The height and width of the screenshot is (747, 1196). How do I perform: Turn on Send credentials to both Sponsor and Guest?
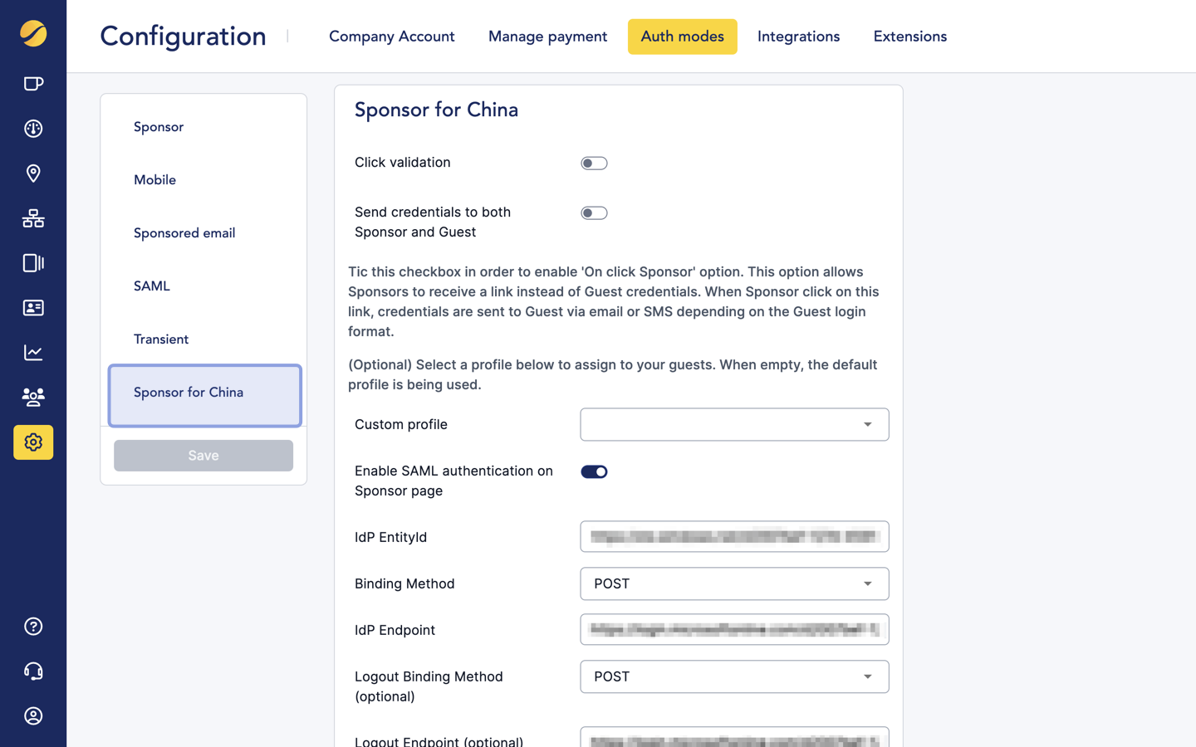(594, 212)
